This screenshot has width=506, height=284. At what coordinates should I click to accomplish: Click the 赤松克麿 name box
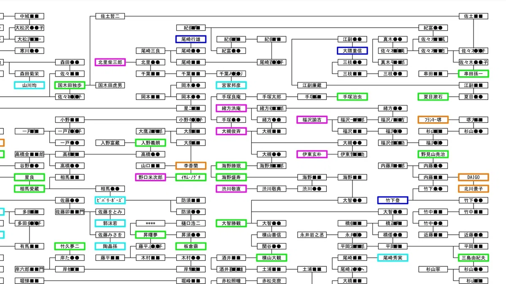coord(272,281)
